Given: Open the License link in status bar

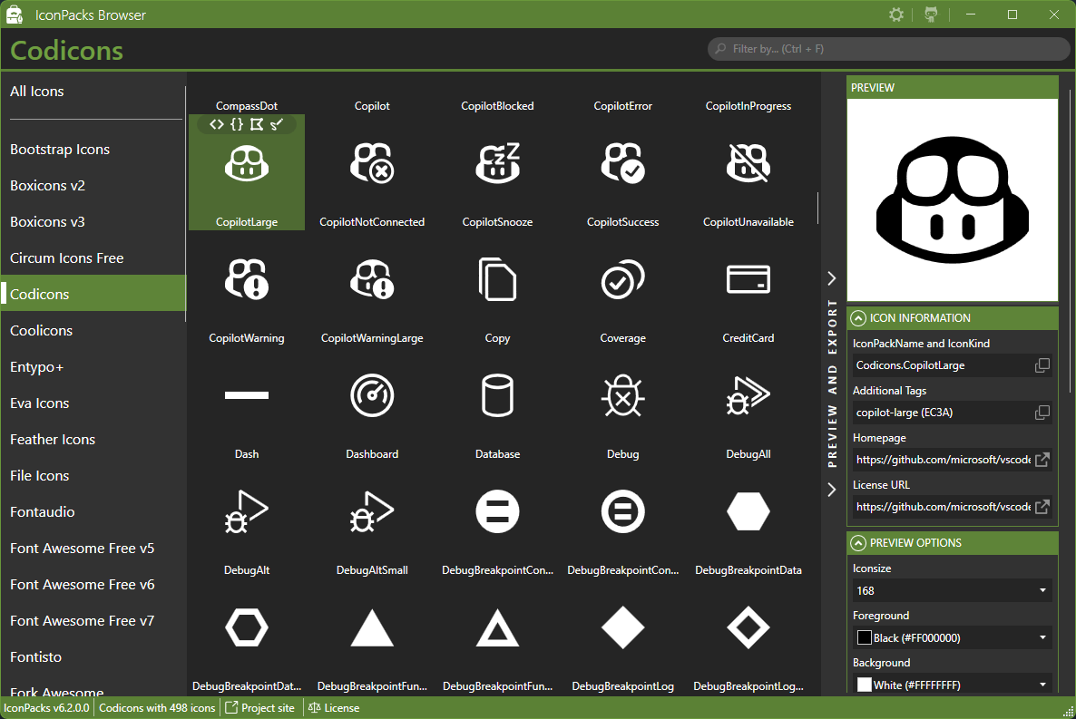Looking at the screenshot, I should pos(334,708).
